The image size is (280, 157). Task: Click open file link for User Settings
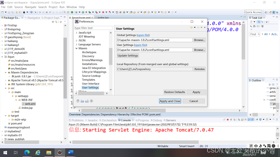[140, 45]
